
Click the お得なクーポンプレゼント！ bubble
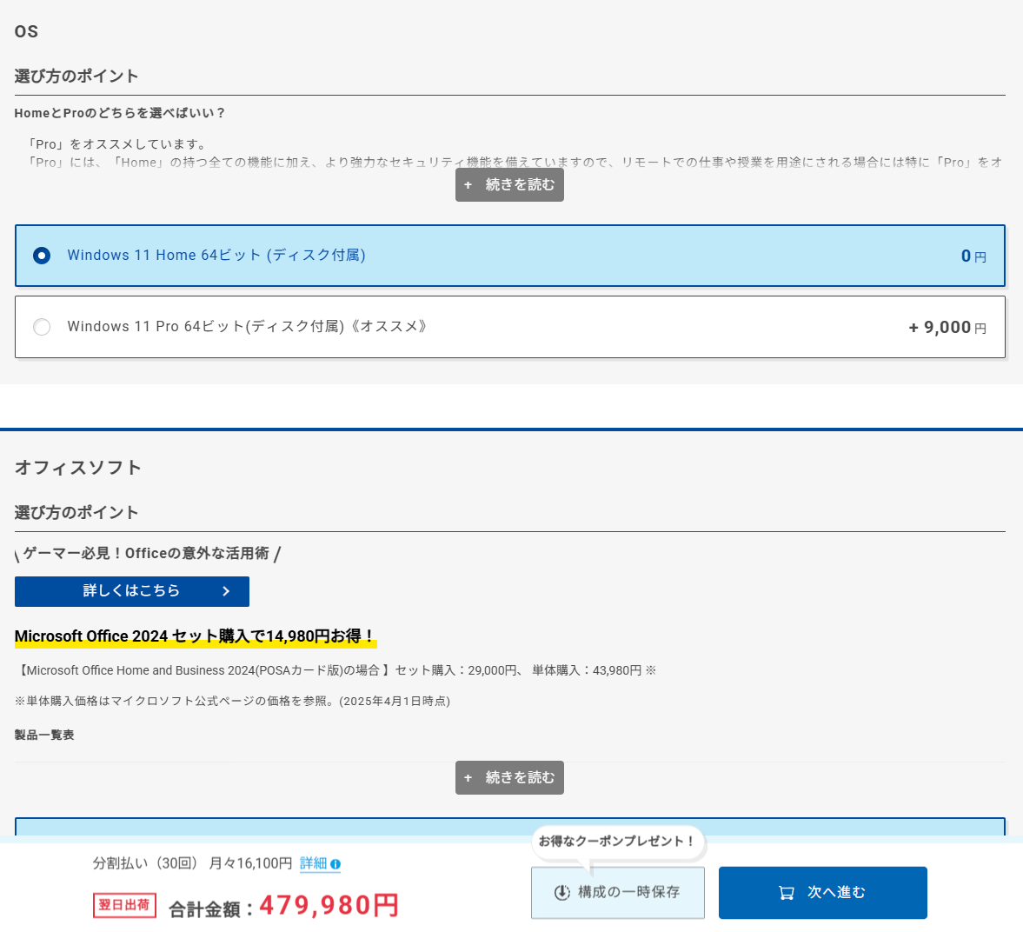coord(618,842)
